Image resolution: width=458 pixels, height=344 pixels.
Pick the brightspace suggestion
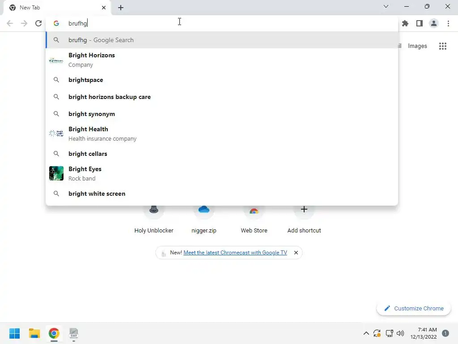tap(222, 80)
